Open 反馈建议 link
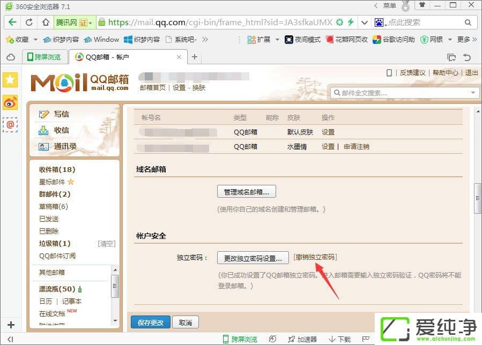The height and width of the screenshot is (345, 482). point(412,73)
